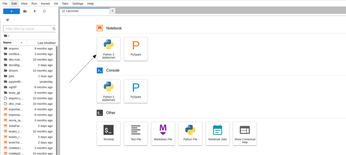Create a new Markdown File
The height and width of the screenshot is (155, 346).
[x=163, y=133]
